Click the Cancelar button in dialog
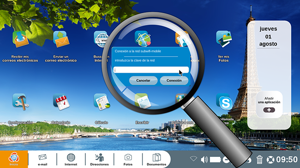Image resolution: width=300 pixels, height=168 pixels. 143,81
